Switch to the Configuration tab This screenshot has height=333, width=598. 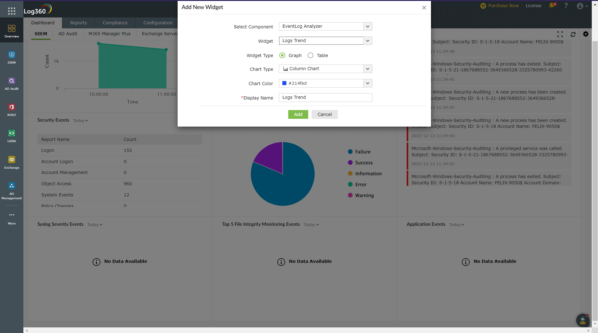pos(158,23)
